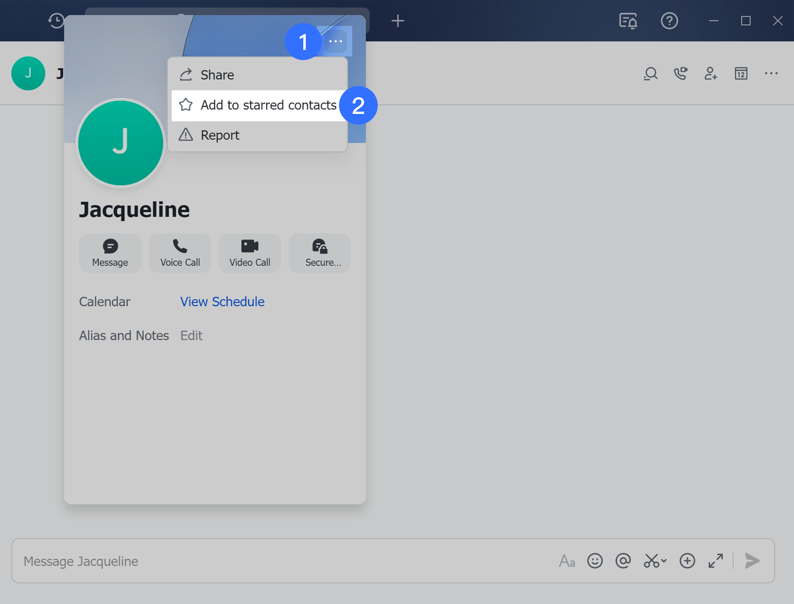Click the Message Jacqueline input field
Screen dimensions: 794x604
pyautogui.click(x=279, y=561)
